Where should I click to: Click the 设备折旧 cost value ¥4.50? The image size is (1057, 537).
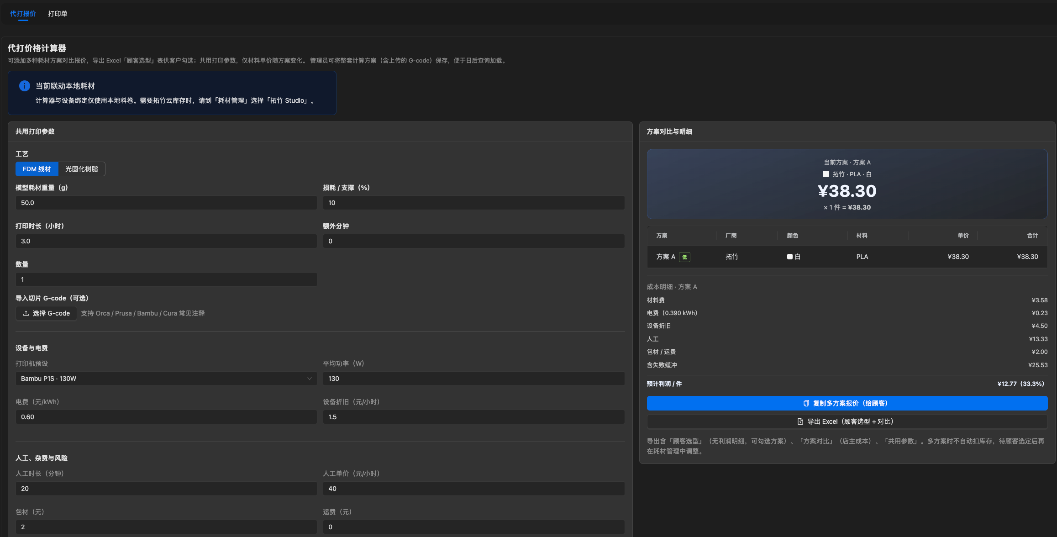1039,326
